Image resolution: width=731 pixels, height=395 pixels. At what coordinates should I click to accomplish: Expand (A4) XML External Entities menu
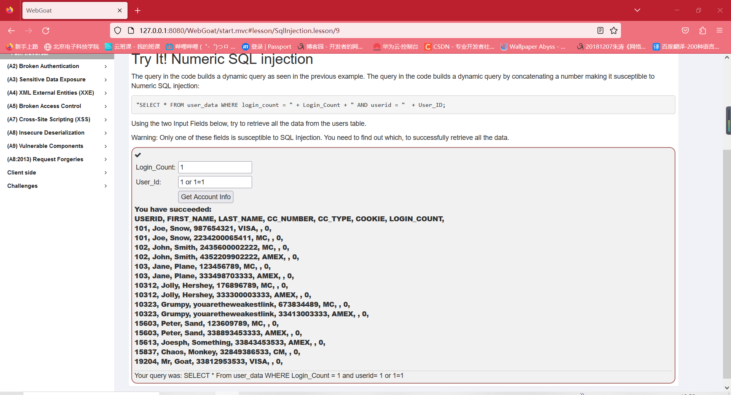[57, 93]
